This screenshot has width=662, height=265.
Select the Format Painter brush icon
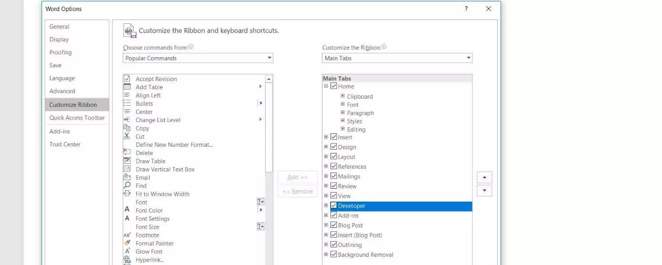pyautogui.click(x=127, y=243)
